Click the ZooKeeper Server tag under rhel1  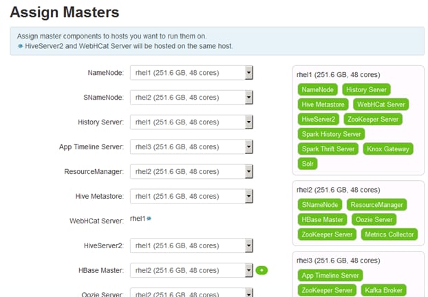point(373,119)
